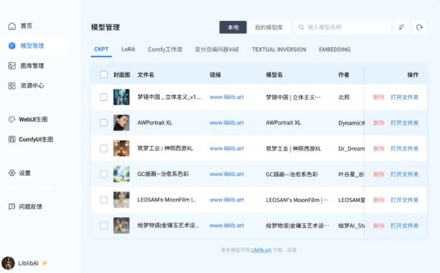Click the ComfyUI生图 workflow icon
This screenshot has width=440, height=273.
tap(11, 139)
